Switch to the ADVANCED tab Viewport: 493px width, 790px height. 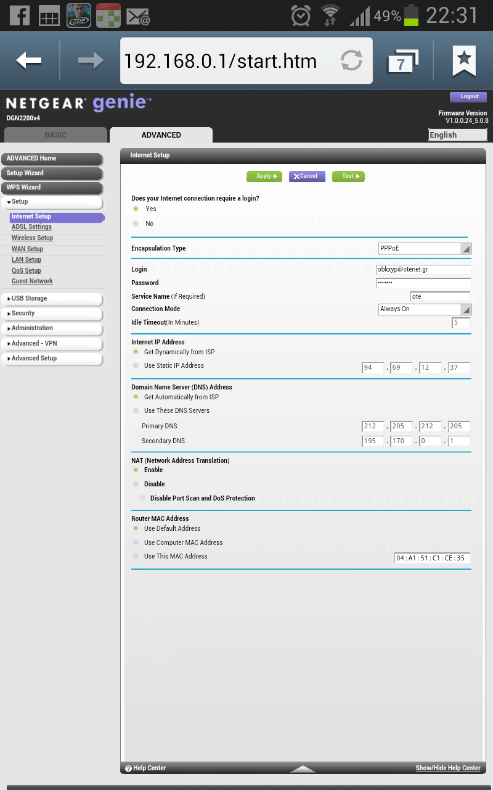(161, 135)
